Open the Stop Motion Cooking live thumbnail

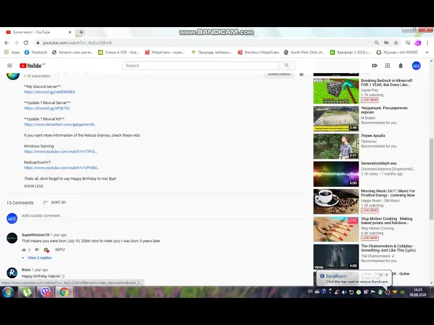(336, 230)
